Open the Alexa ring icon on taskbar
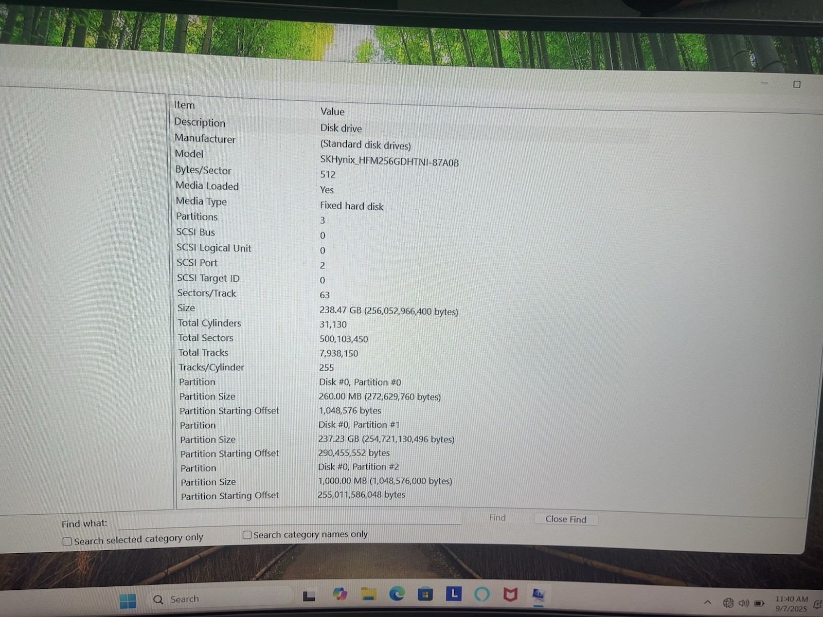The width and height of the screenshot is (823, 617). pos(481,594)
